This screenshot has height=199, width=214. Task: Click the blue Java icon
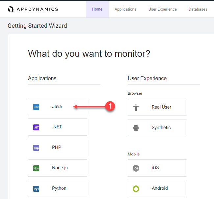[36, 107]
